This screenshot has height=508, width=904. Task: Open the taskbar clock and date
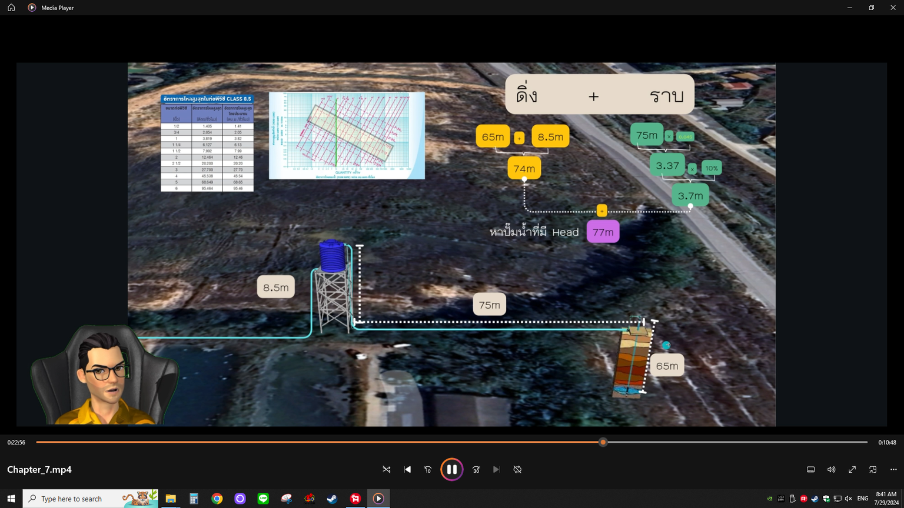pyautogui.click(x=886, y=499)
